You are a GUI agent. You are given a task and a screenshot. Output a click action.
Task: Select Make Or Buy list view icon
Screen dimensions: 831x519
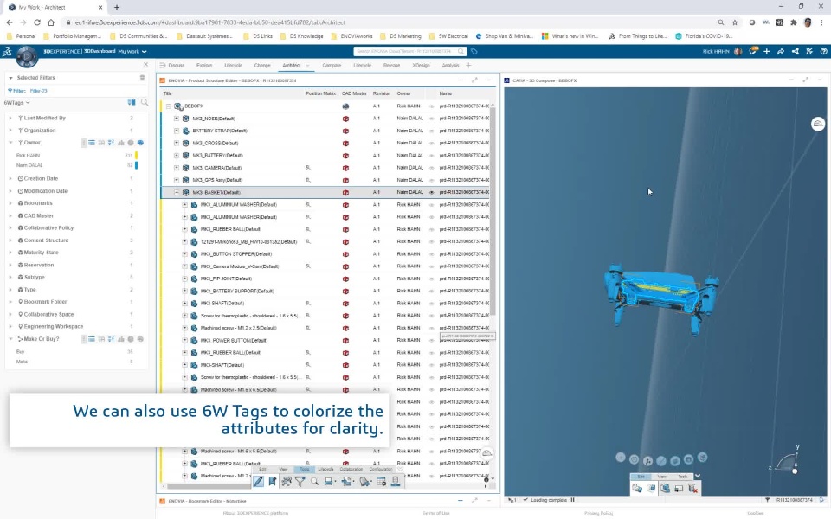92,339
